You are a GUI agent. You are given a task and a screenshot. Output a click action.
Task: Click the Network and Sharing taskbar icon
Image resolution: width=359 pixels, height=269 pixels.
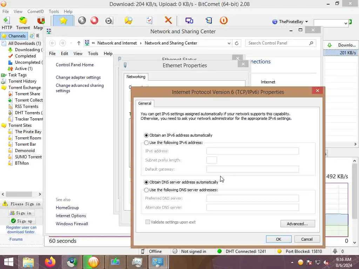(157, 262)
